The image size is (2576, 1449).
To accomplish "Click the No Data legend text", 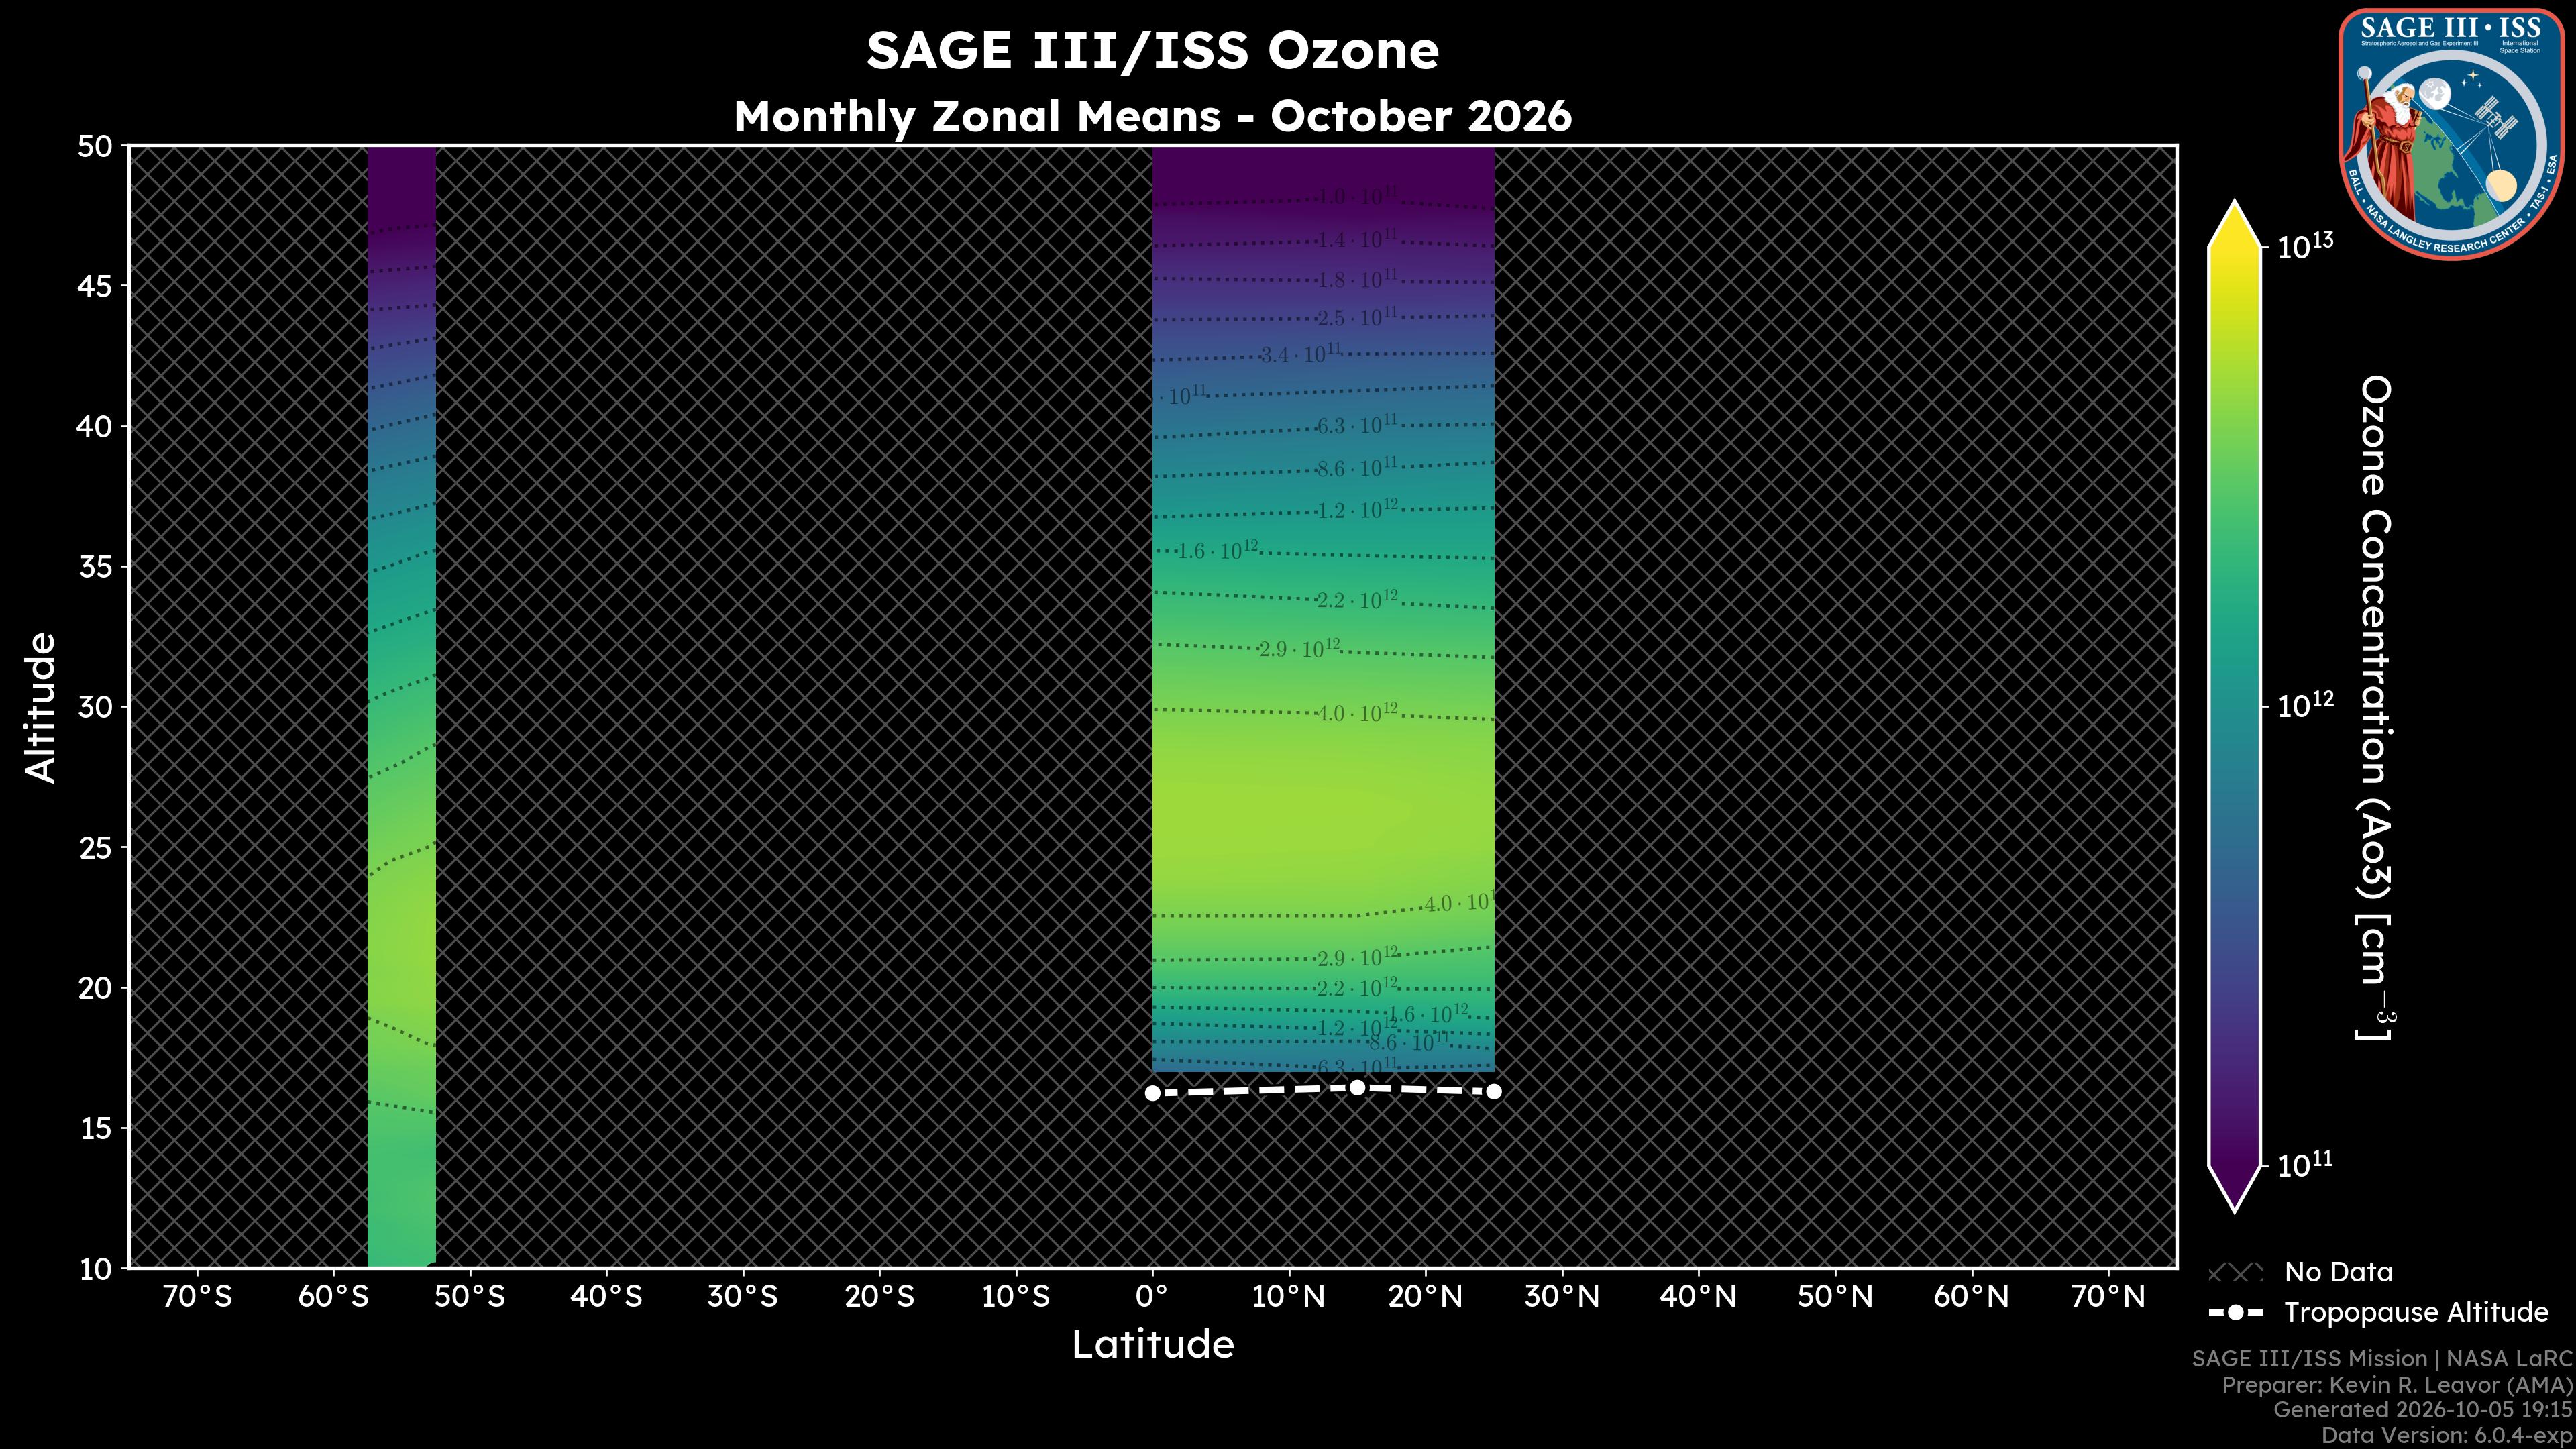I will (2338, 1272).
